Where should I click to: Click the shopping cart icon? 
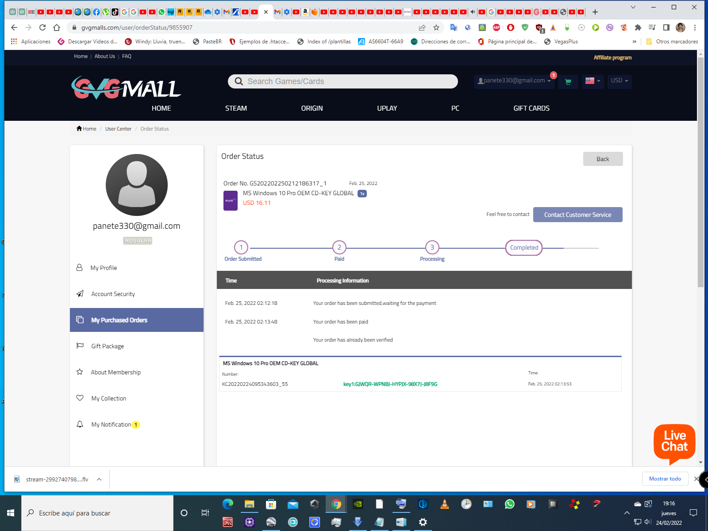point(568,81)
